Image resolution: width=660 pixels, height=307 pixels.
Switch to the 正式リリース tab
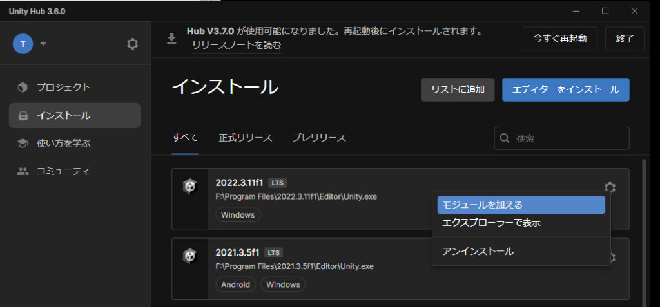click(x=245, y=138)
